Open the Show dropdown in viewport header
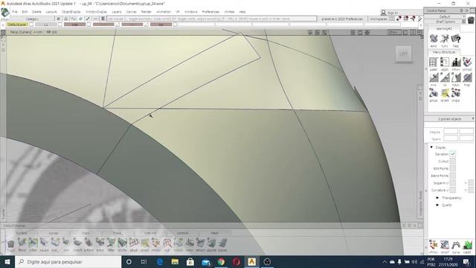The height and width of the screenshot is (268, 476). coord(394,32)
